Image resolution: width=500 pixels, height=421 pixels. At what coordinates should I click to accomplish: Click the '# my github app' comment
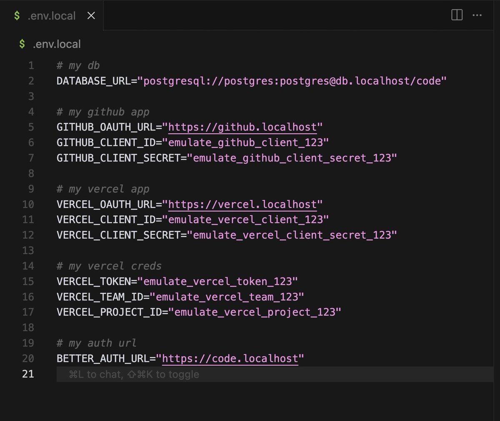(x=103, y=112)
